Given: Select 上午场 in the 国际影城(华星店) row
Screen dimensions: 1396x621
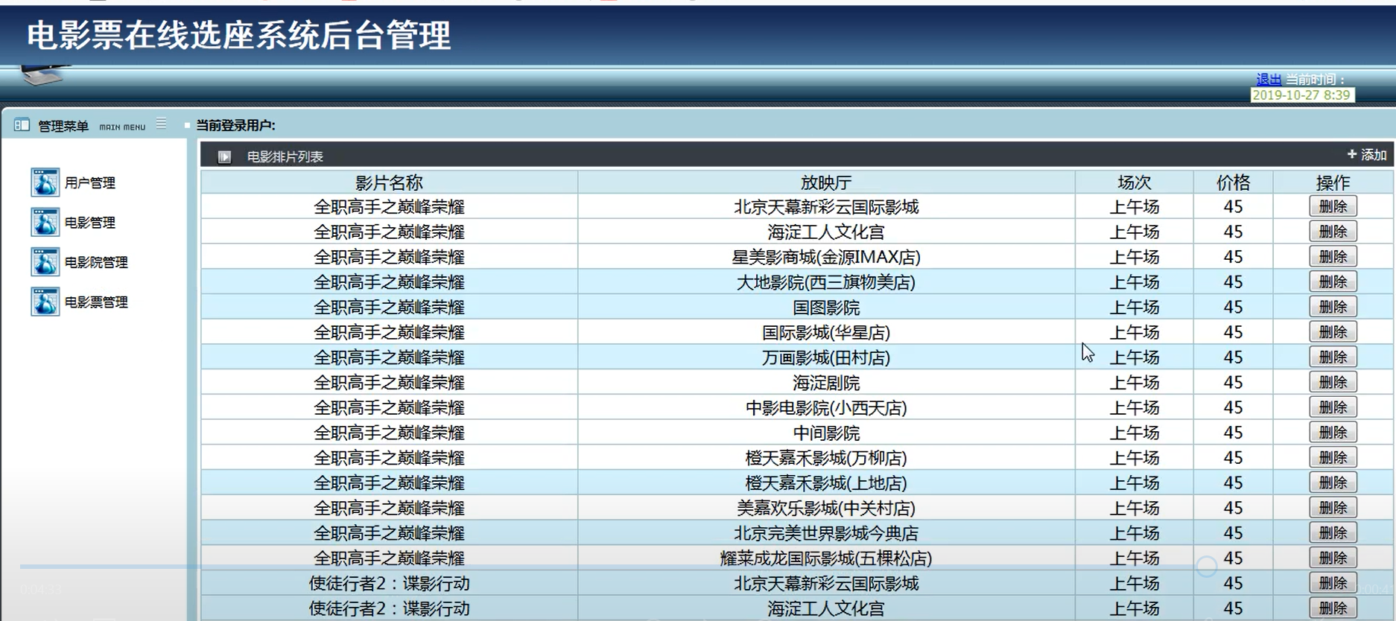Looking at the screenshot, I should click(x=1135, y=332).
